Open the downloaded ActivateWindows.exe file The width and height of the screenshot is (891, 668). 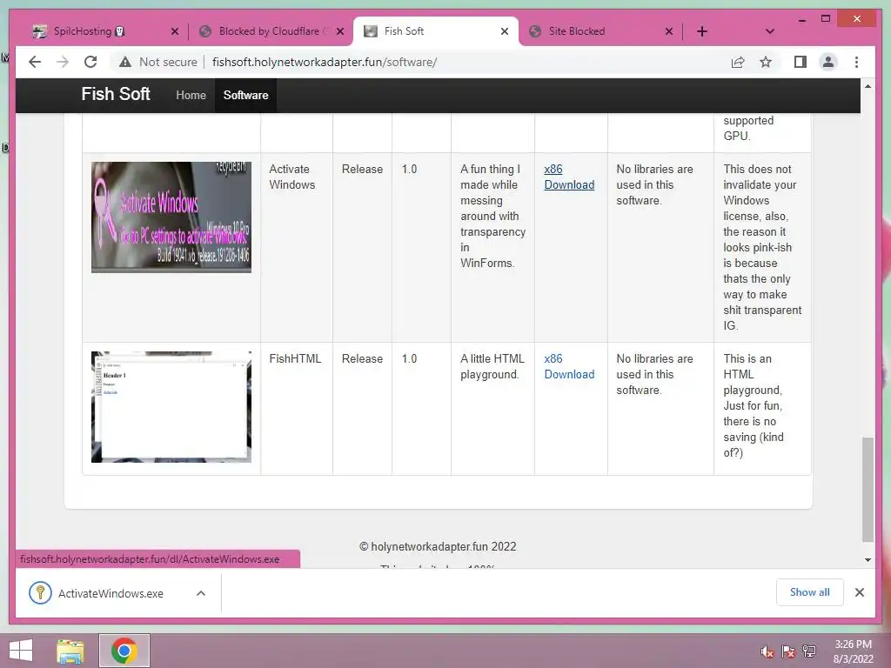(111, 593)
